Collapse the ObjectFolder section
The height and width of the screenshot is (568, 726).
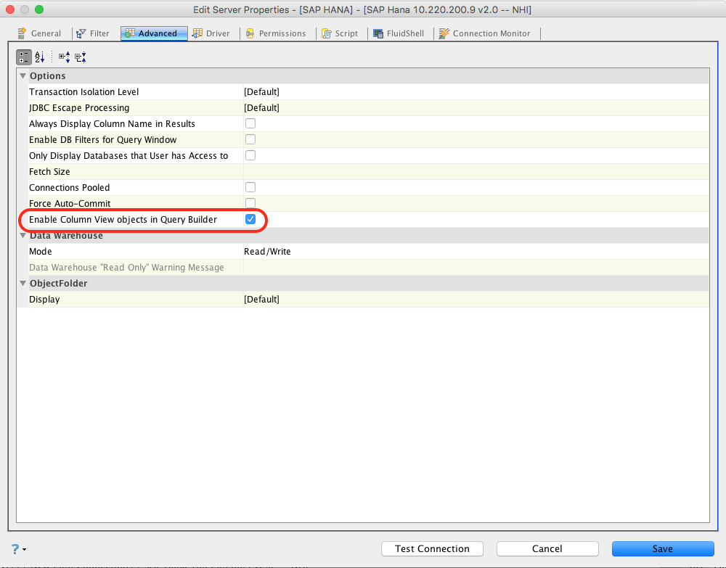23,284
